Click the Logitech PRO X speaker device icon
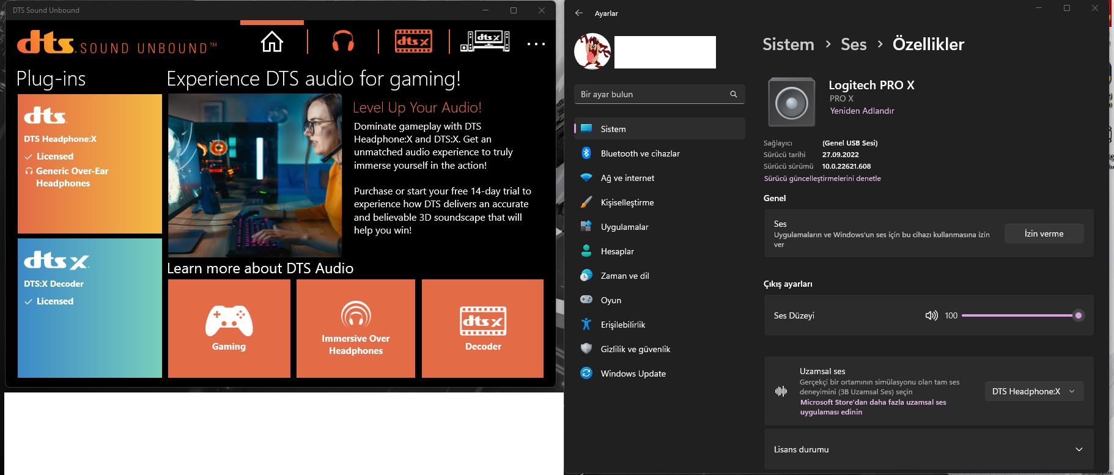Screen dimensions: 1114x475 [x=792, y=102]
